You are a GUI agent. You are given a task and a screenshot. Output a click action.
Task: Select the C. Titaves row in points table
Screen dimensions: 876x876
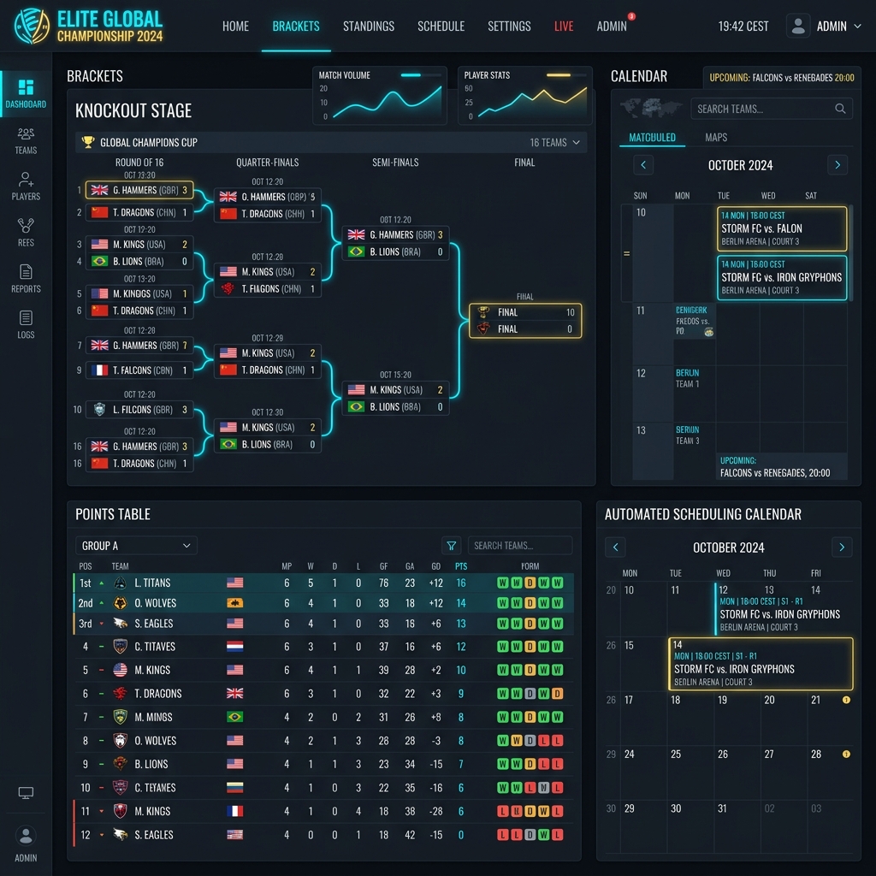coord(324,647)
